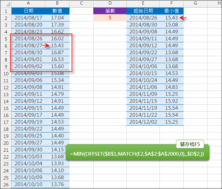Click the 筆數 header cell
This screenshot has width=222, height=189.
tap(110, 11)
